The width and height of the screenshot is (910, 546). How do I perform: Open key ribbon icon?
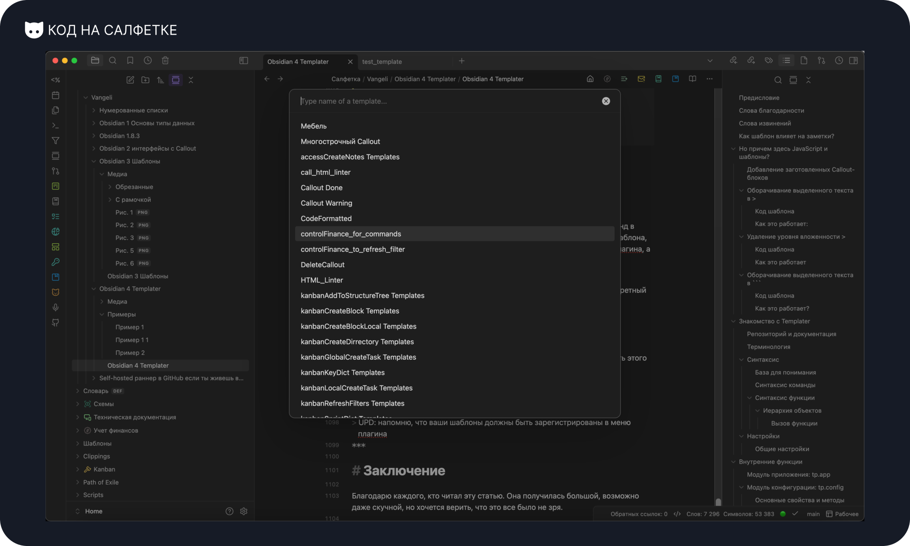tap(55, 262)
